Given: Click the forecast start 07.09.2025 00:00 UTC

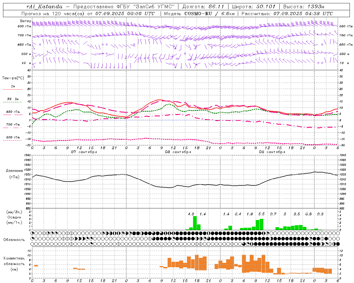Looking at the screenshot, I should [125, 14].
